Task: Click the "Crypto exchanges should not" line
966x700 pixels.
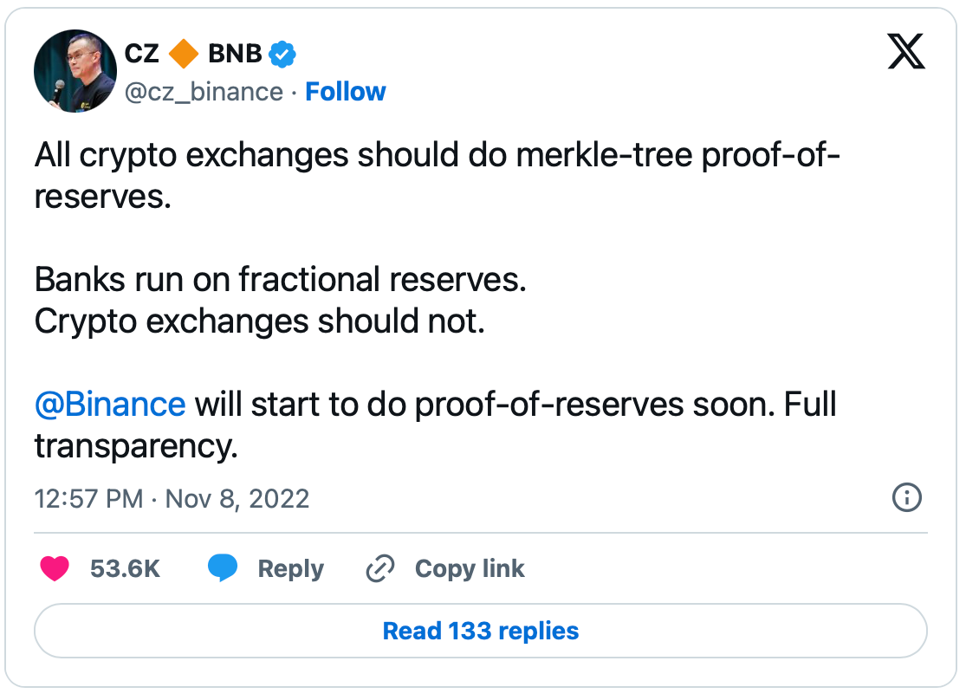Action: point(259,321)
